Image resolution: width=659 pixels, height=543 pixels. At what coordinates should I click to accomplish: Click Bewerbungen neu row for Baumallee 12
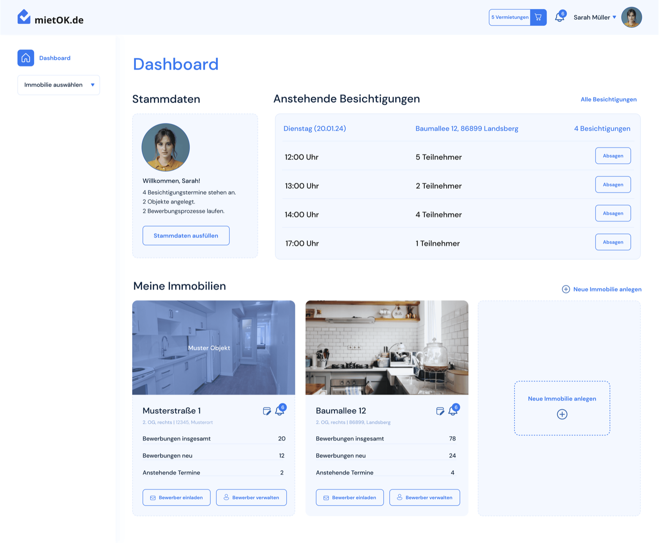click(386, 456)
